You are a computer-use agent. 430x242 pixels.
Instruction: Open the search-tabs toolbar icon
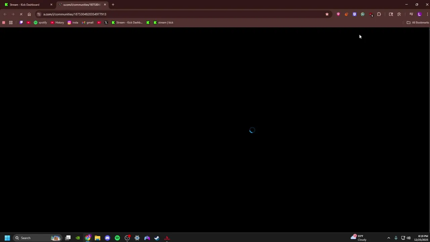click(391, 14)
